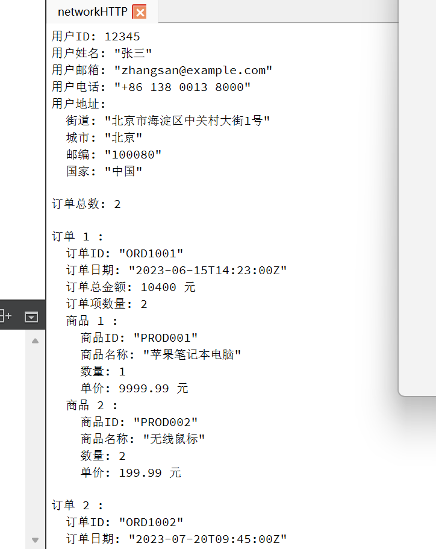
Task: Click the product name 无线鼠标 line
Action: click(142, 439)
